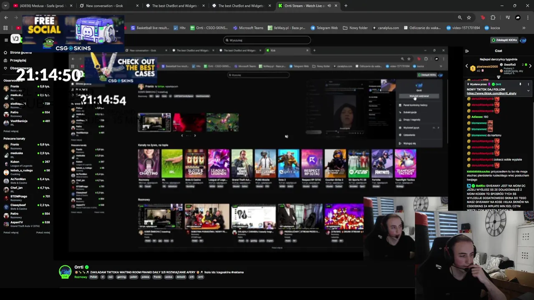Click the Rozmowy category link under Orrti
The image size is (534, 300).
(x=81, y=277)
